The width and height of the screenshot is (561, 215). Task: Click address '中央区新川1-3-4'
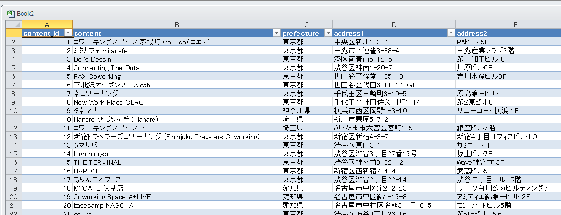(394, 42)
